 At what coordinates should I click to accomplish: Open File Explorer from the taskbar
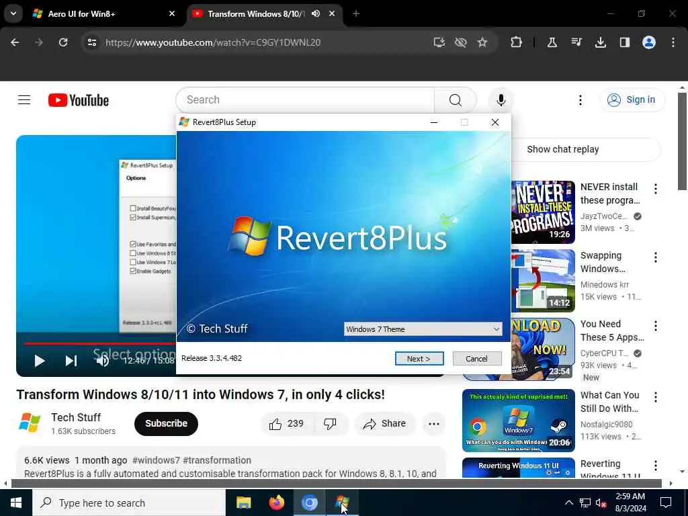tap(243, 503)
